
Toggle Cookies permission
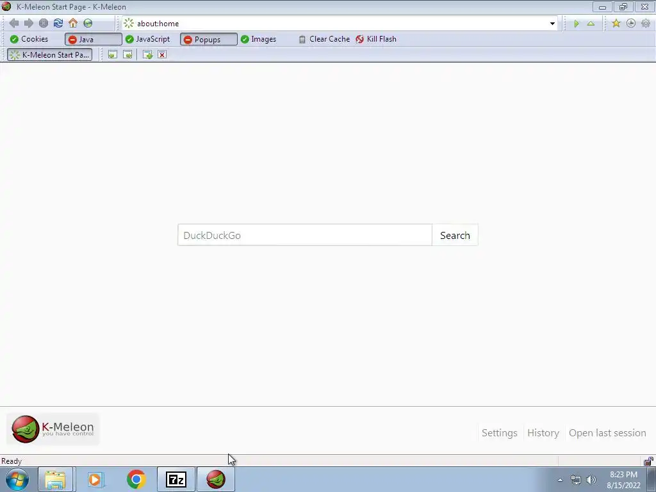29,39
